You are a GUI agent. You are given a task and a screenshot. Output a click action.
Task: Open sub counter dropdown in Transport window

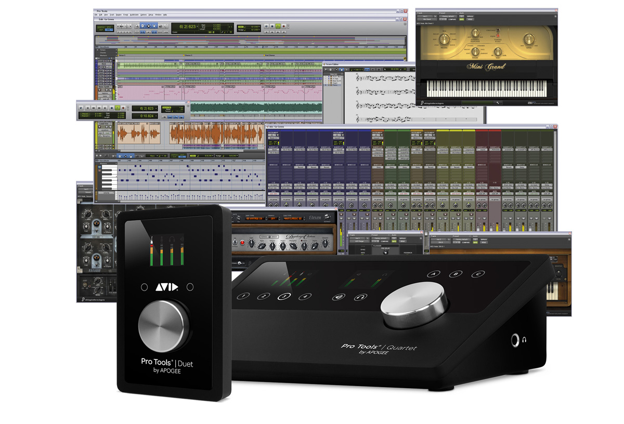(157, 116)
